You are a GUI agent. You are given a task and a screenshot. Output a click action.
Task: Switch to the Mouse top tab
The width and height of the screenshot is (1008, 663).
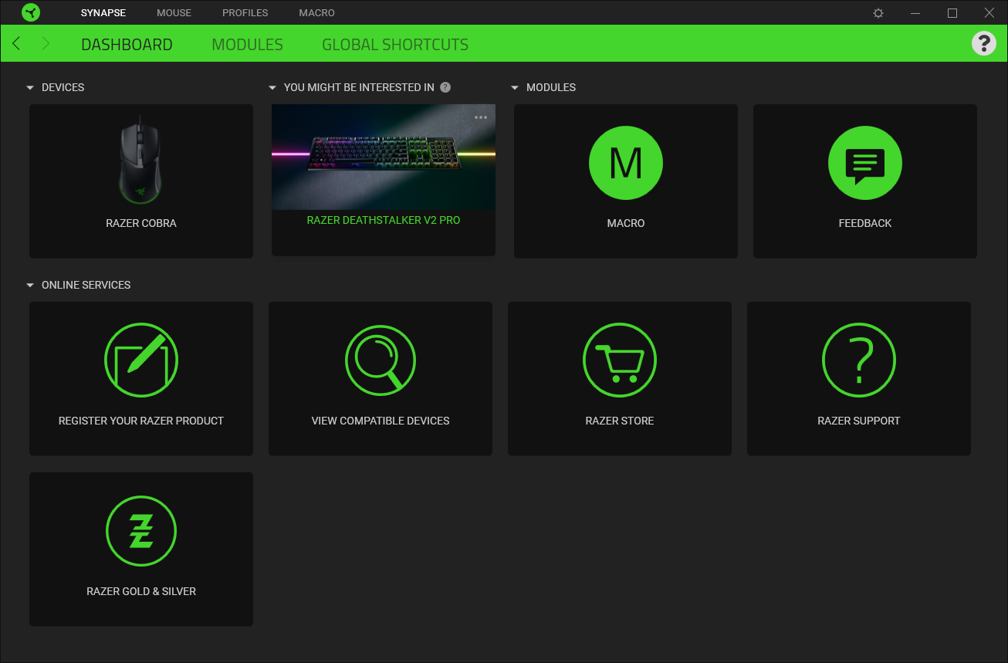click(x=174, y=13)
